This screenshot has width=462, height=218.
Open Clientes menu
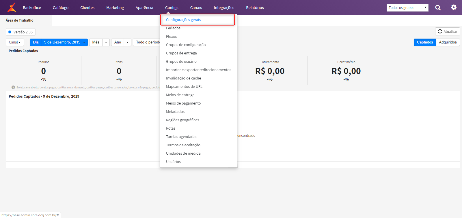click(x=87, y=7)
